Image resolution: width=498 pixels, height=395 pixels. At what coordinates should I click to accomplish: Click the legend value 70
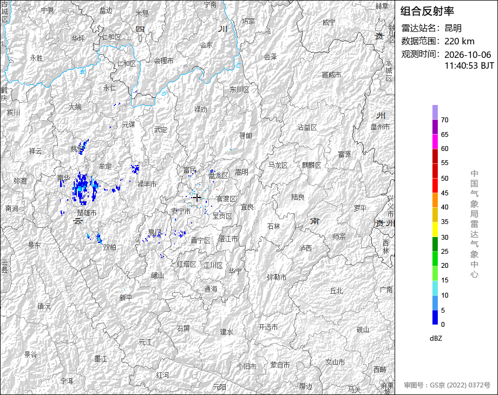(444, 120)
